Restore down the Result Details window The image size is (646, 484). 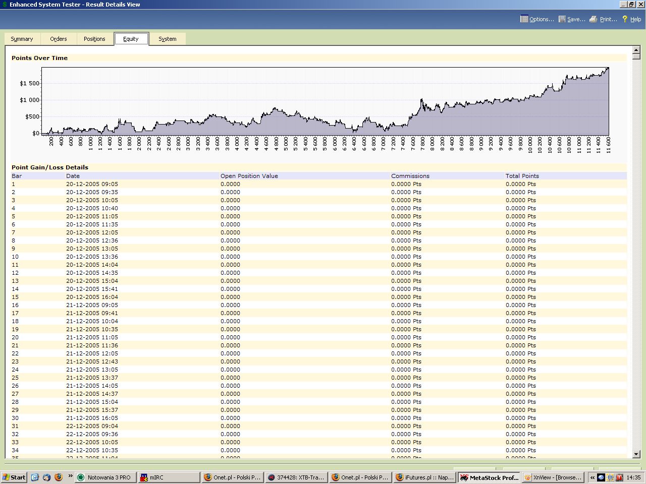pos(631,5)
